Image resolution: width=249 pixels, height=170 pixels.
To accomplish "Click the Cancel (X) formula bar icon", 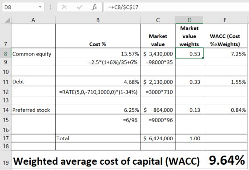I will point(64,7).
